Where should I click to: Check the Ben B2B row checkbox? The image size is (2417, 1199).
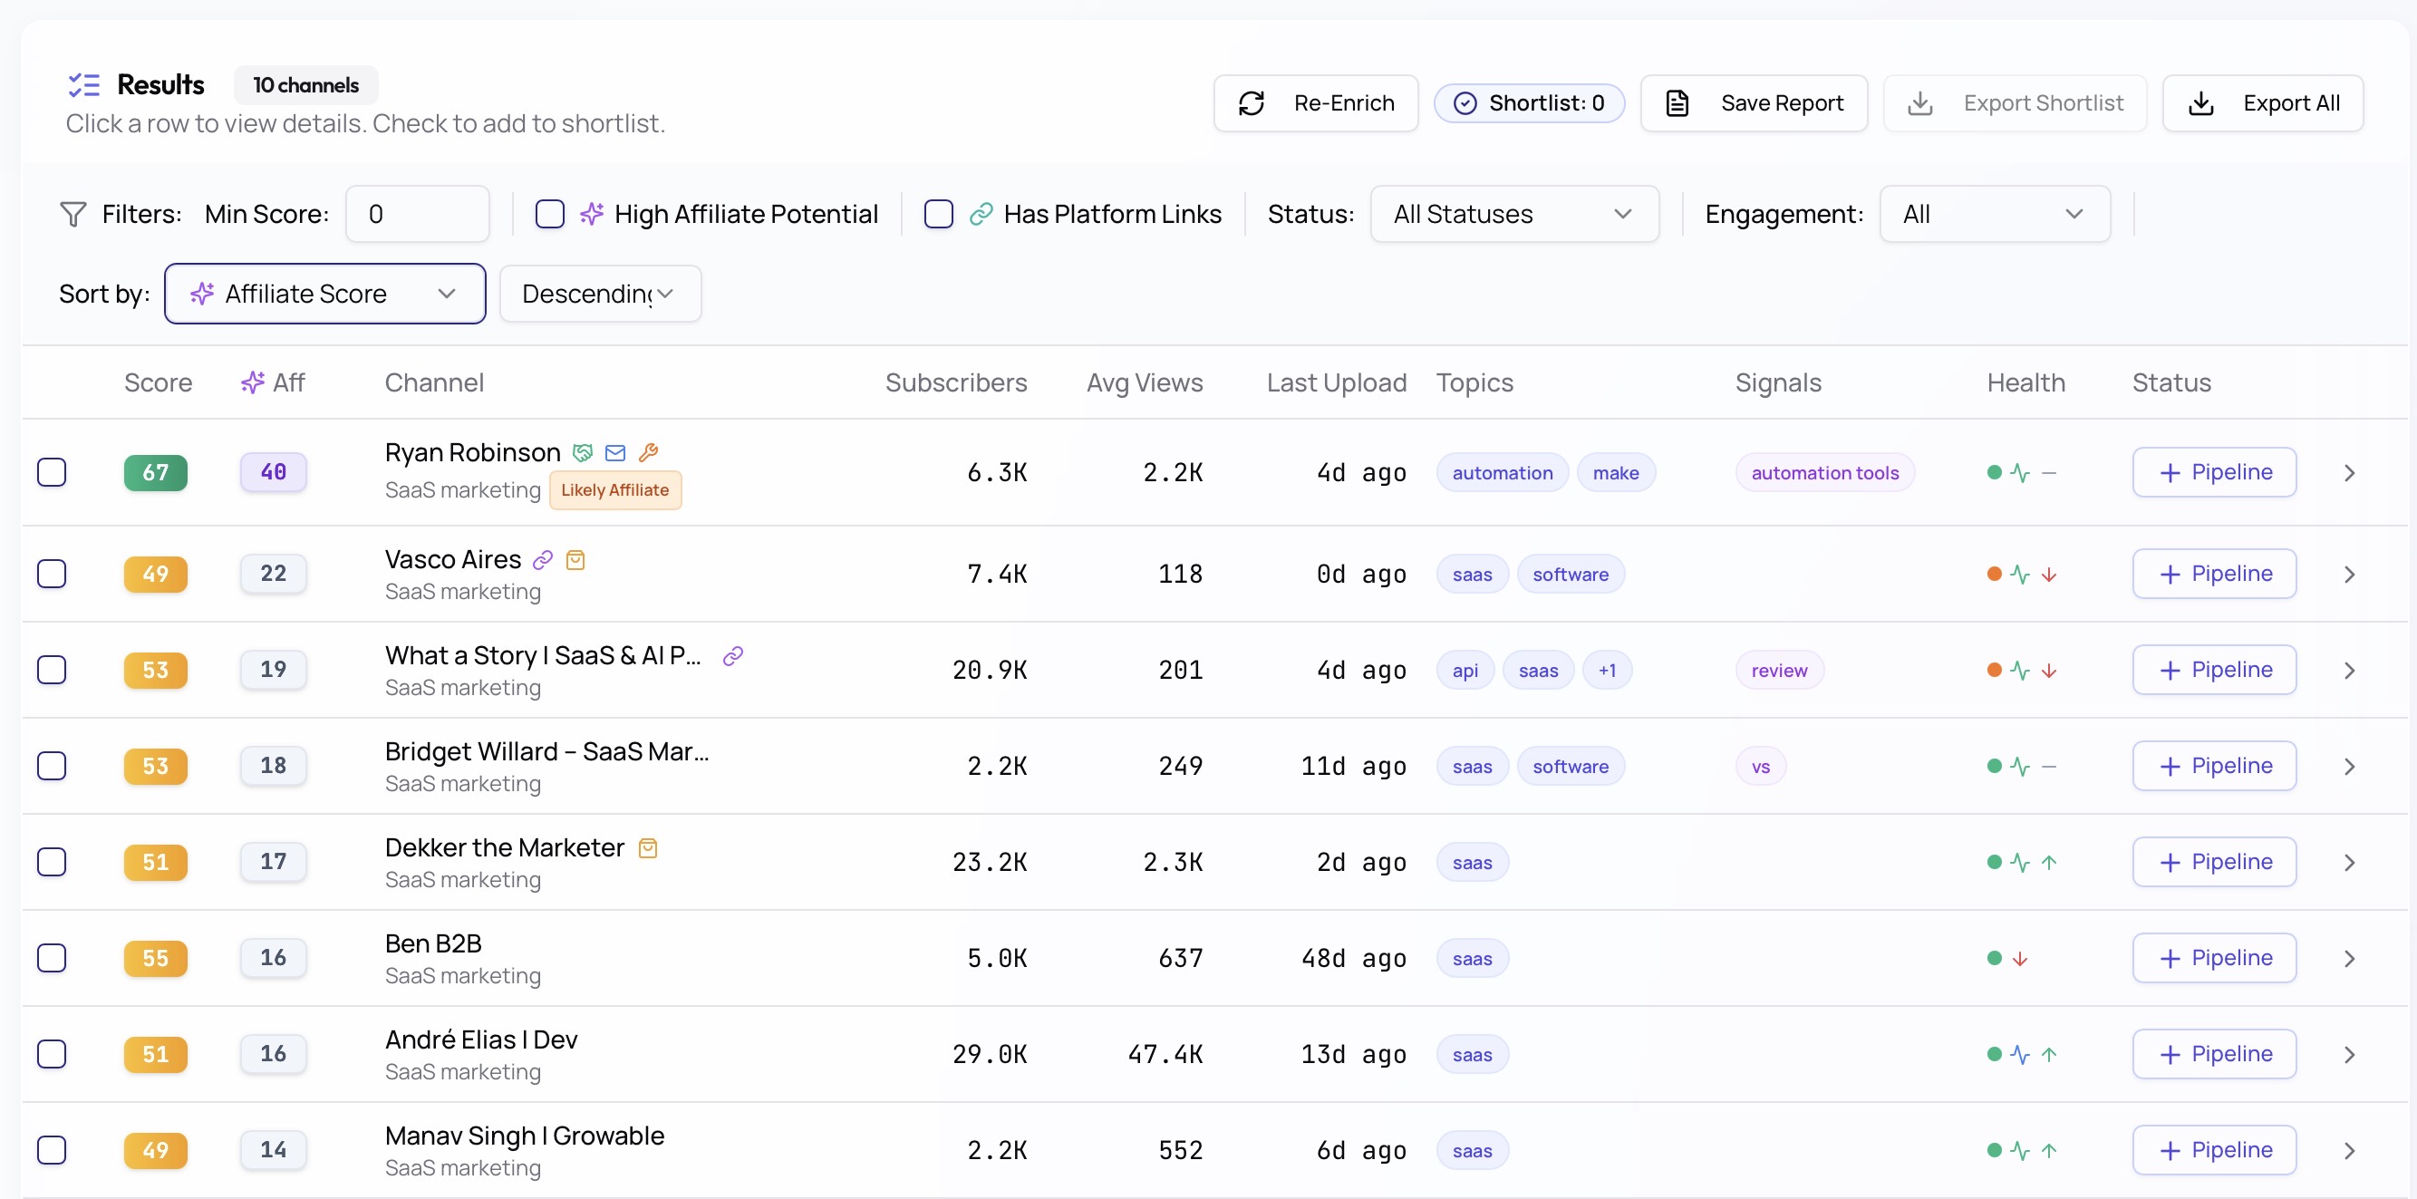[52, 958]
